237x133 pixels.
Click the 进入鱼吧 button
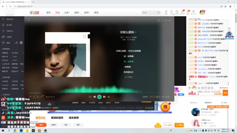168,125
